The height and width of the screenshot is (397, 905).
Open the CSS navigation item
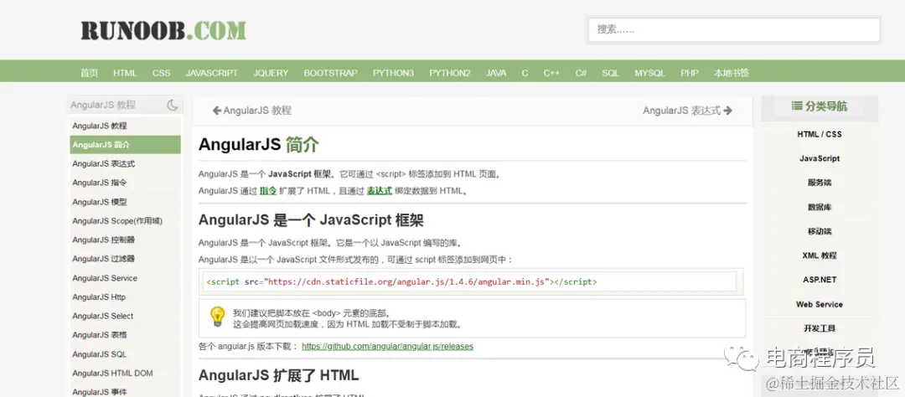tap(161, 73)
